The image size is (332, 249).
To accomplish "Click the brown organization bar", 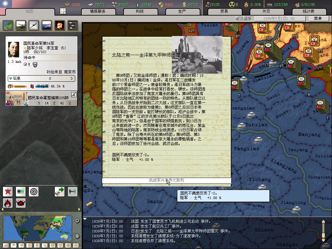I will pos(20,86).
